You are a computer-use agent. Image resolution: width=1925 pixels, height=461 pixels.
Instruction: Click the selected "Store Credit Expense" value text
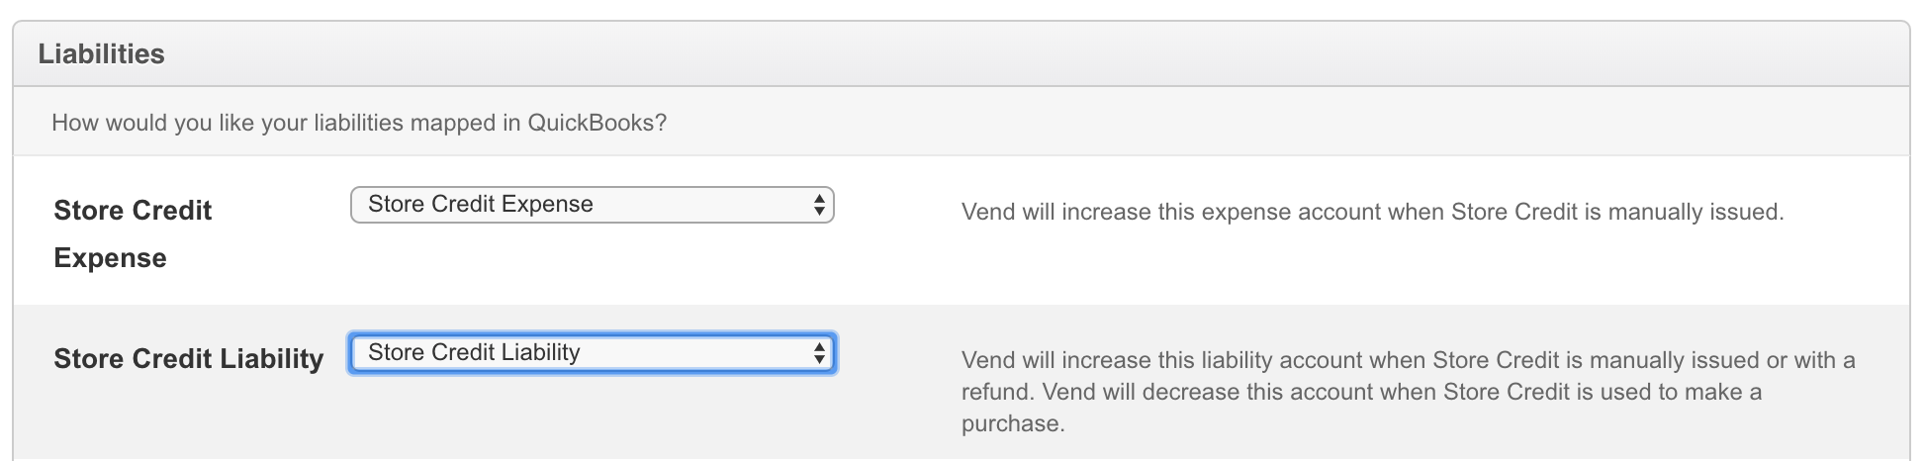(x=481, y=205)
